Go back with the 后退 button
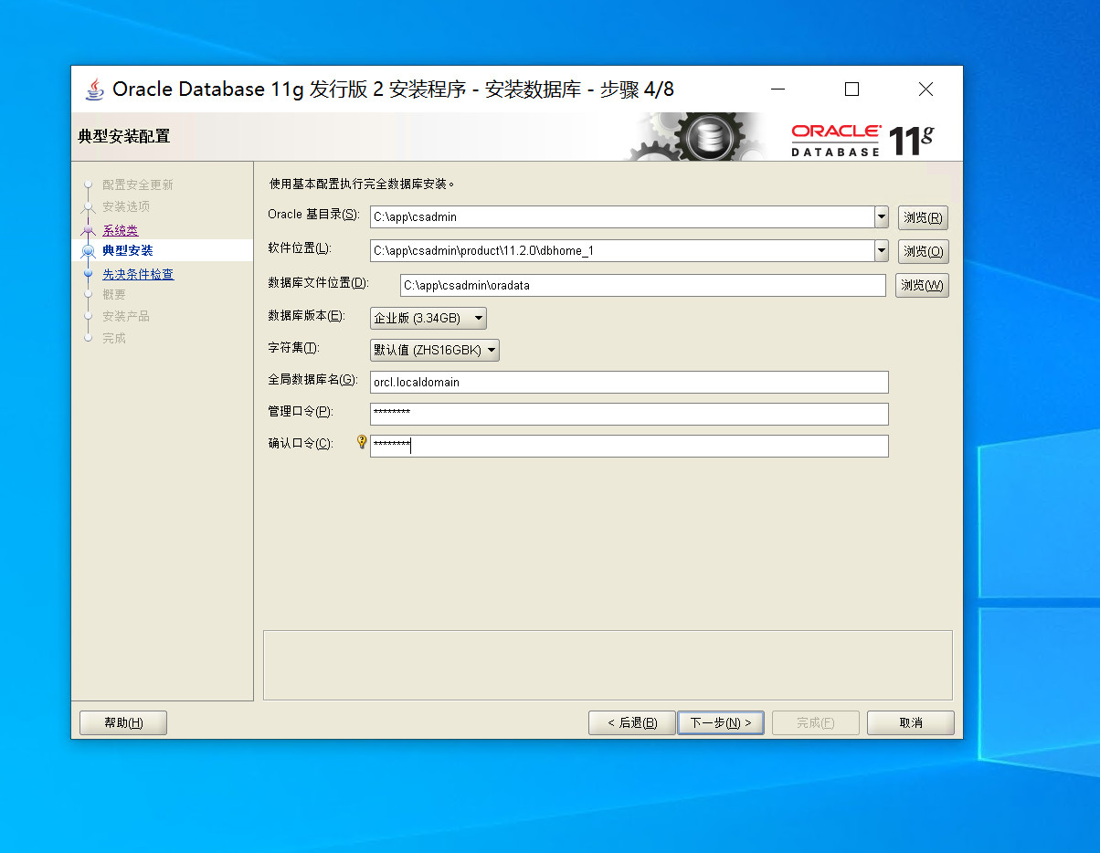 coord(631,722)
